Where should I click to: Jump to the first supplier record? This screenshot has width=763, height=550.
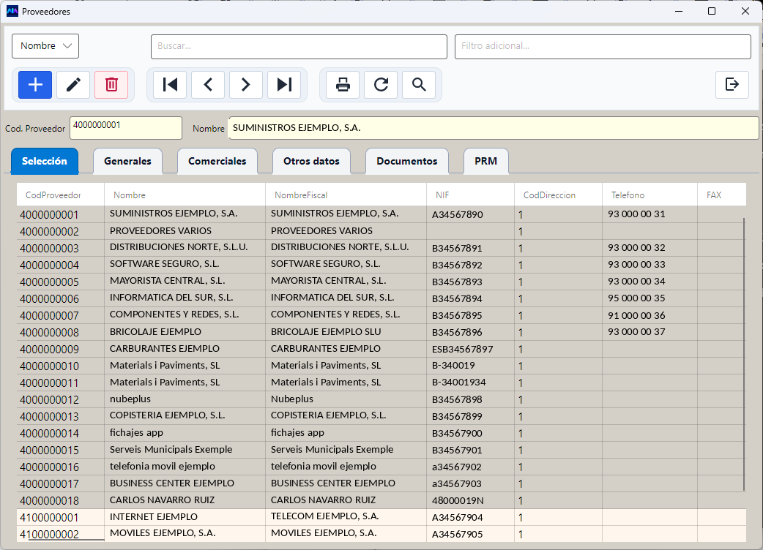(170, 85)
